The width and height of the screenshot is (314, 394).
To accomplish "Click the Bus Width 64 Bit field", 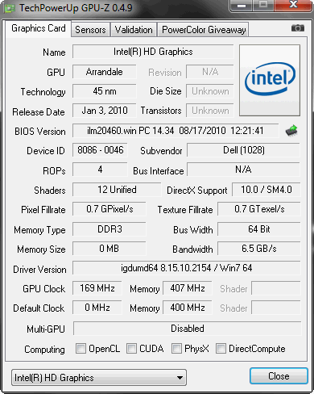I will tap(259, 229).
